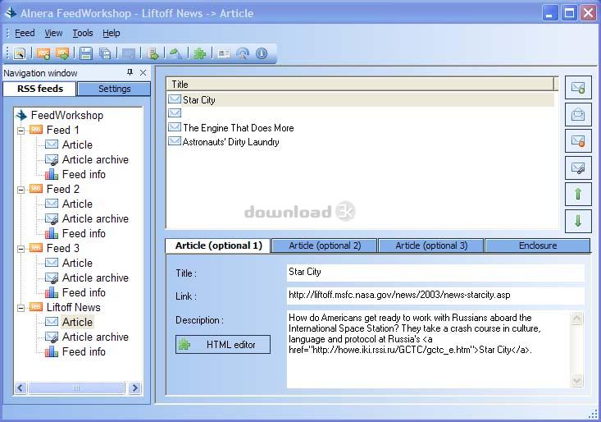
Task: Pin the Navigation window panel
Action: click(x=130, y=73)
